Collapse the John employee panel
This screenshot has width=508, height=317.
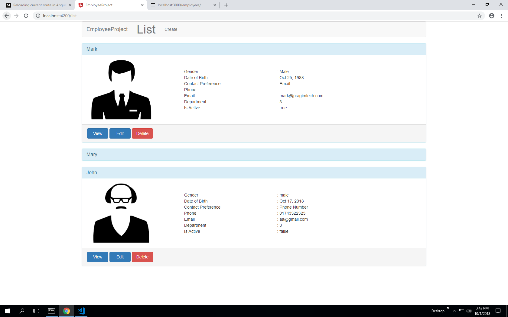click(92, 172)
